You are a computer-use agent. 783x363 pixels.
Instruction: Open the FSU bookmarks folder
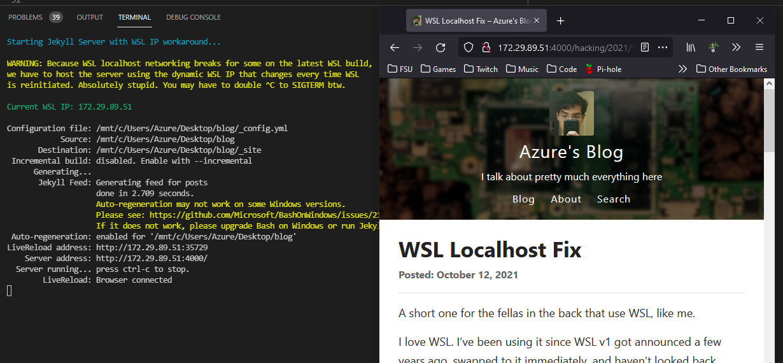pos(400,69)
